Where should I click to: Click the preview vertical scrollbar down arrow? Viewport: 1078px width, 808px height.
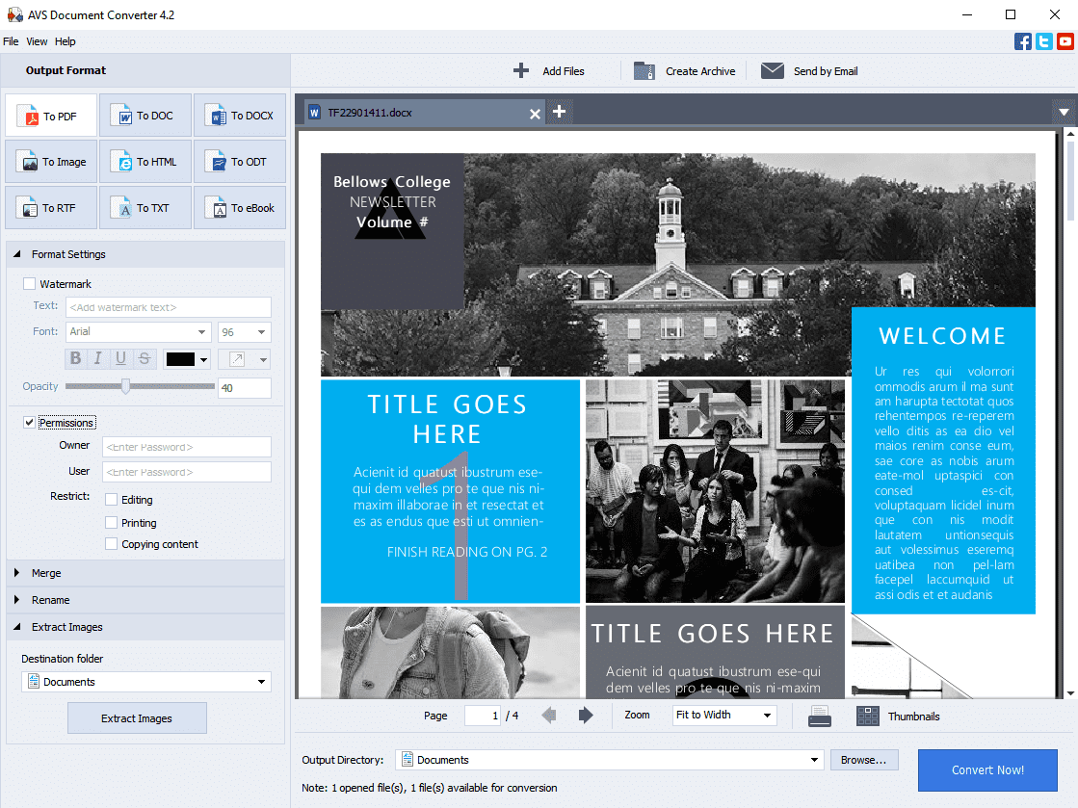coord(1069,693)
